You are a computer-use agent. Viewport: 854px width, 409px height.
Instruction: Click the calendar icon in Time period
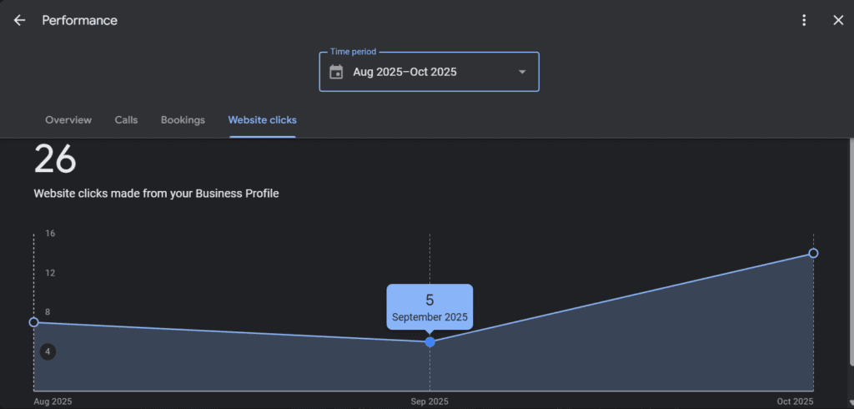point(336,72)
